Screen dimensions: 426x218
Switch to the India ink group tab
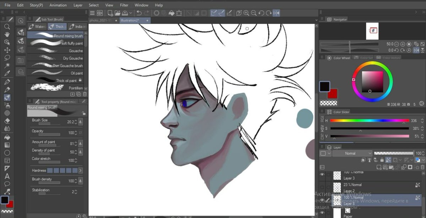77,27
